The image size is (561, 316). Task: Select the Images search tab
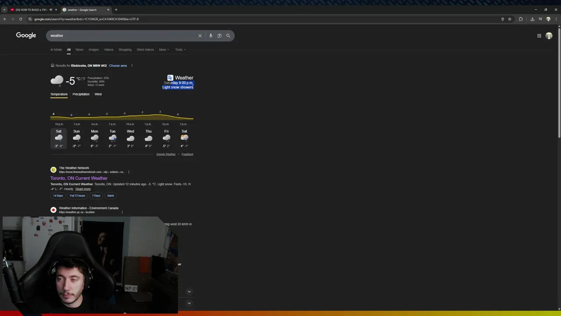pyautogui.click(x=93, y=50)
